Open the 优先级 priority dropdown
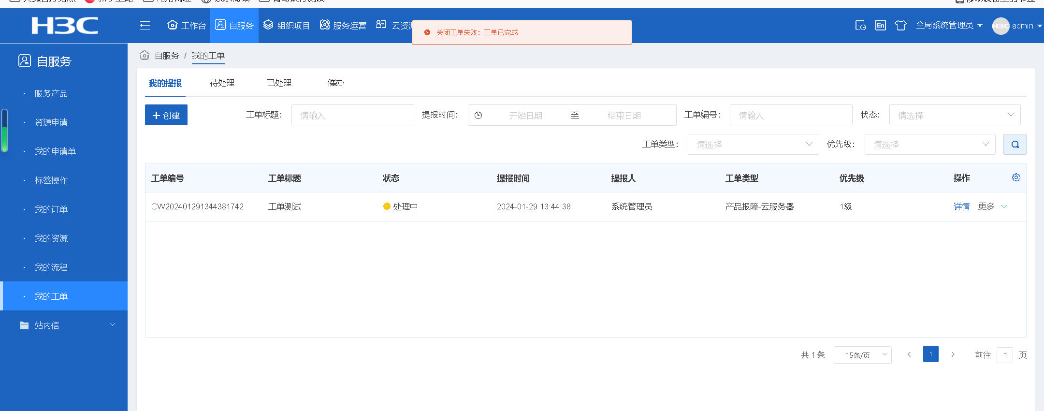 click(930, 144)
